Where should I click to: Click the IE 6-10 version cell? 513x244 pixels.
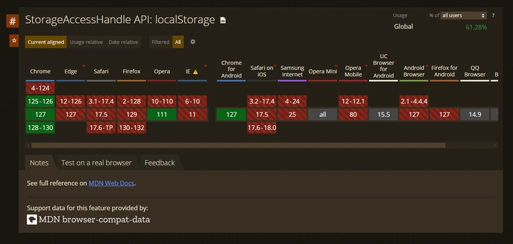[x=192, y=102]
